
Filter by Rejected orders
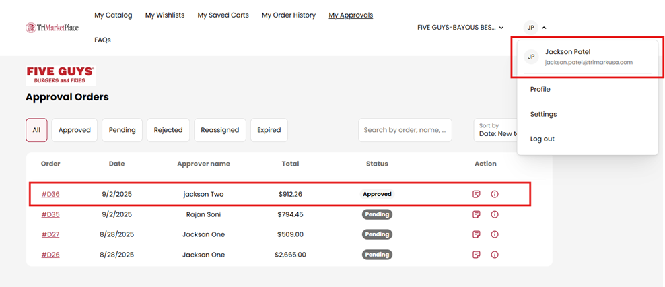pyautogui.click(x=168, y=130)
